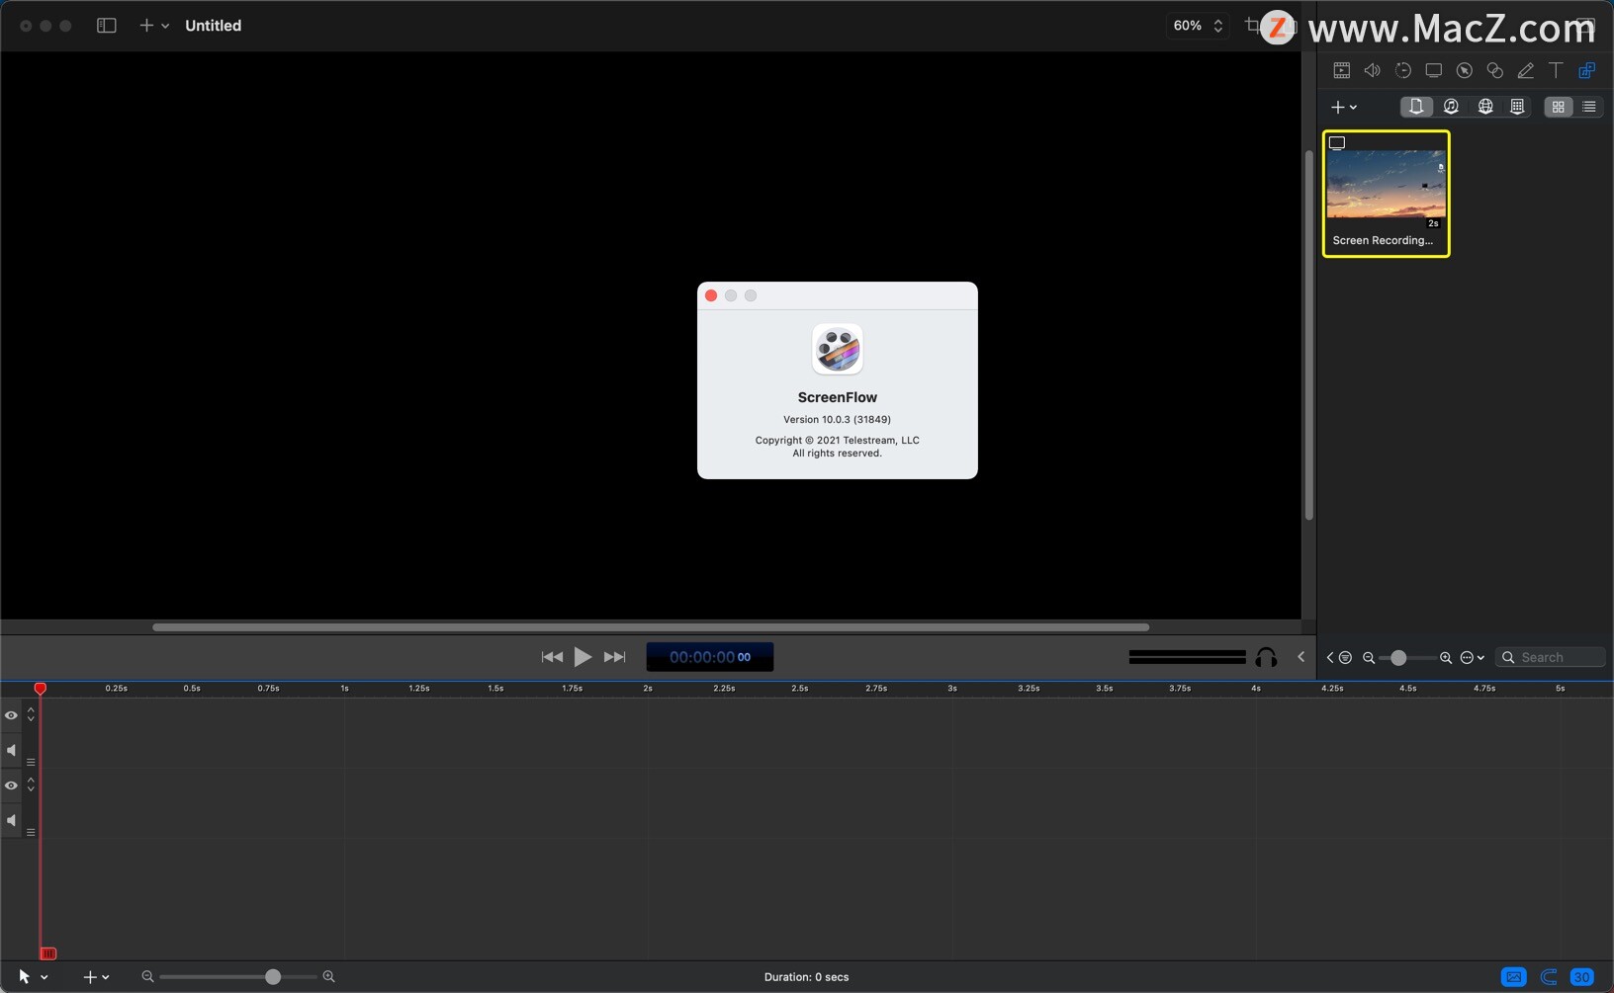The height and width of the screenshot is (993, 1614).
Task: Open the Screen Recording properties inspector
Action: pos(1433,70)
